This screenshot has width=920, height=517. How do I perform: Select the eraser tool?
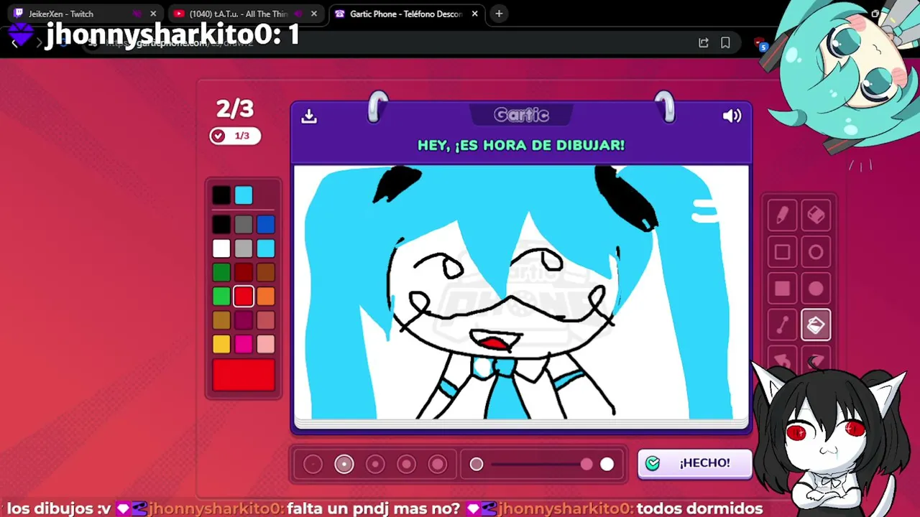point(816,215)
